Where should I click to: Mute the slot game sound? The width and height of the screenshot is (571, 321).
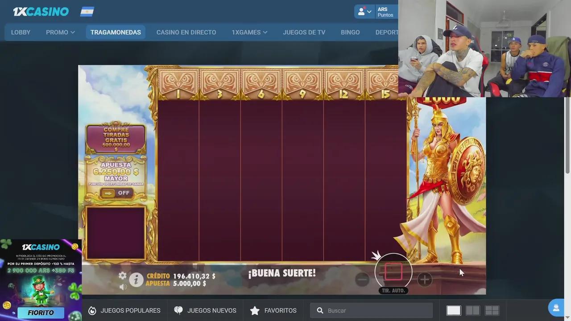[123, 287]
